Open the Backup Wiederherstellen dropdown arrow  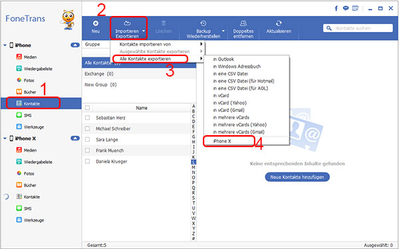(x=223, y=31)
